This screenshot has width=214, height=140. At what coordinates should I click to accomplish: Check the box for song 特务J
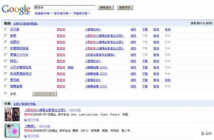click(x=6, y=61)
